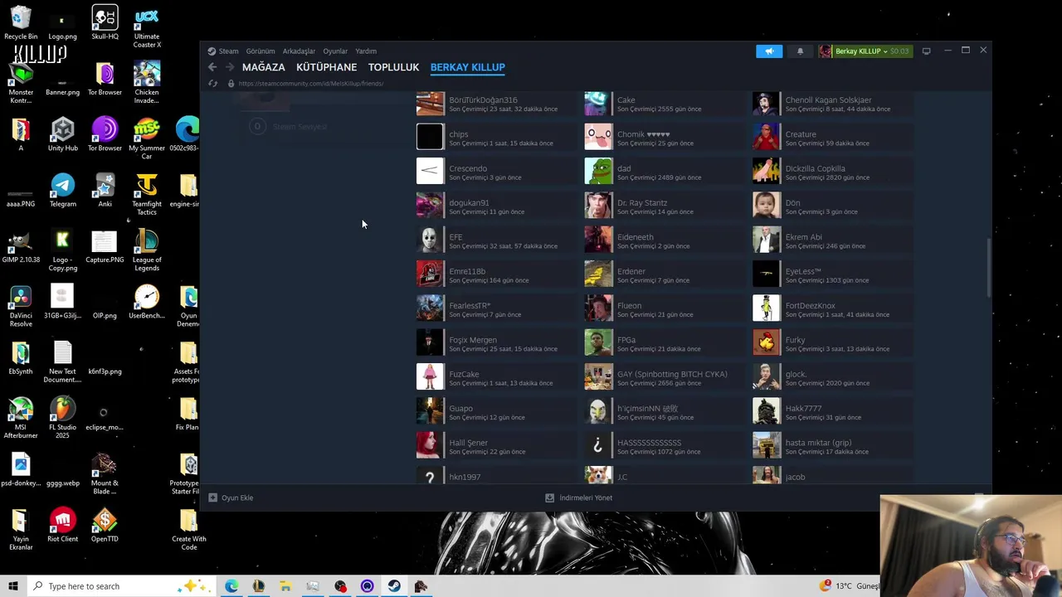Click friend name Creature
This screenshot has height=597, width=1062.
(801, 134)
